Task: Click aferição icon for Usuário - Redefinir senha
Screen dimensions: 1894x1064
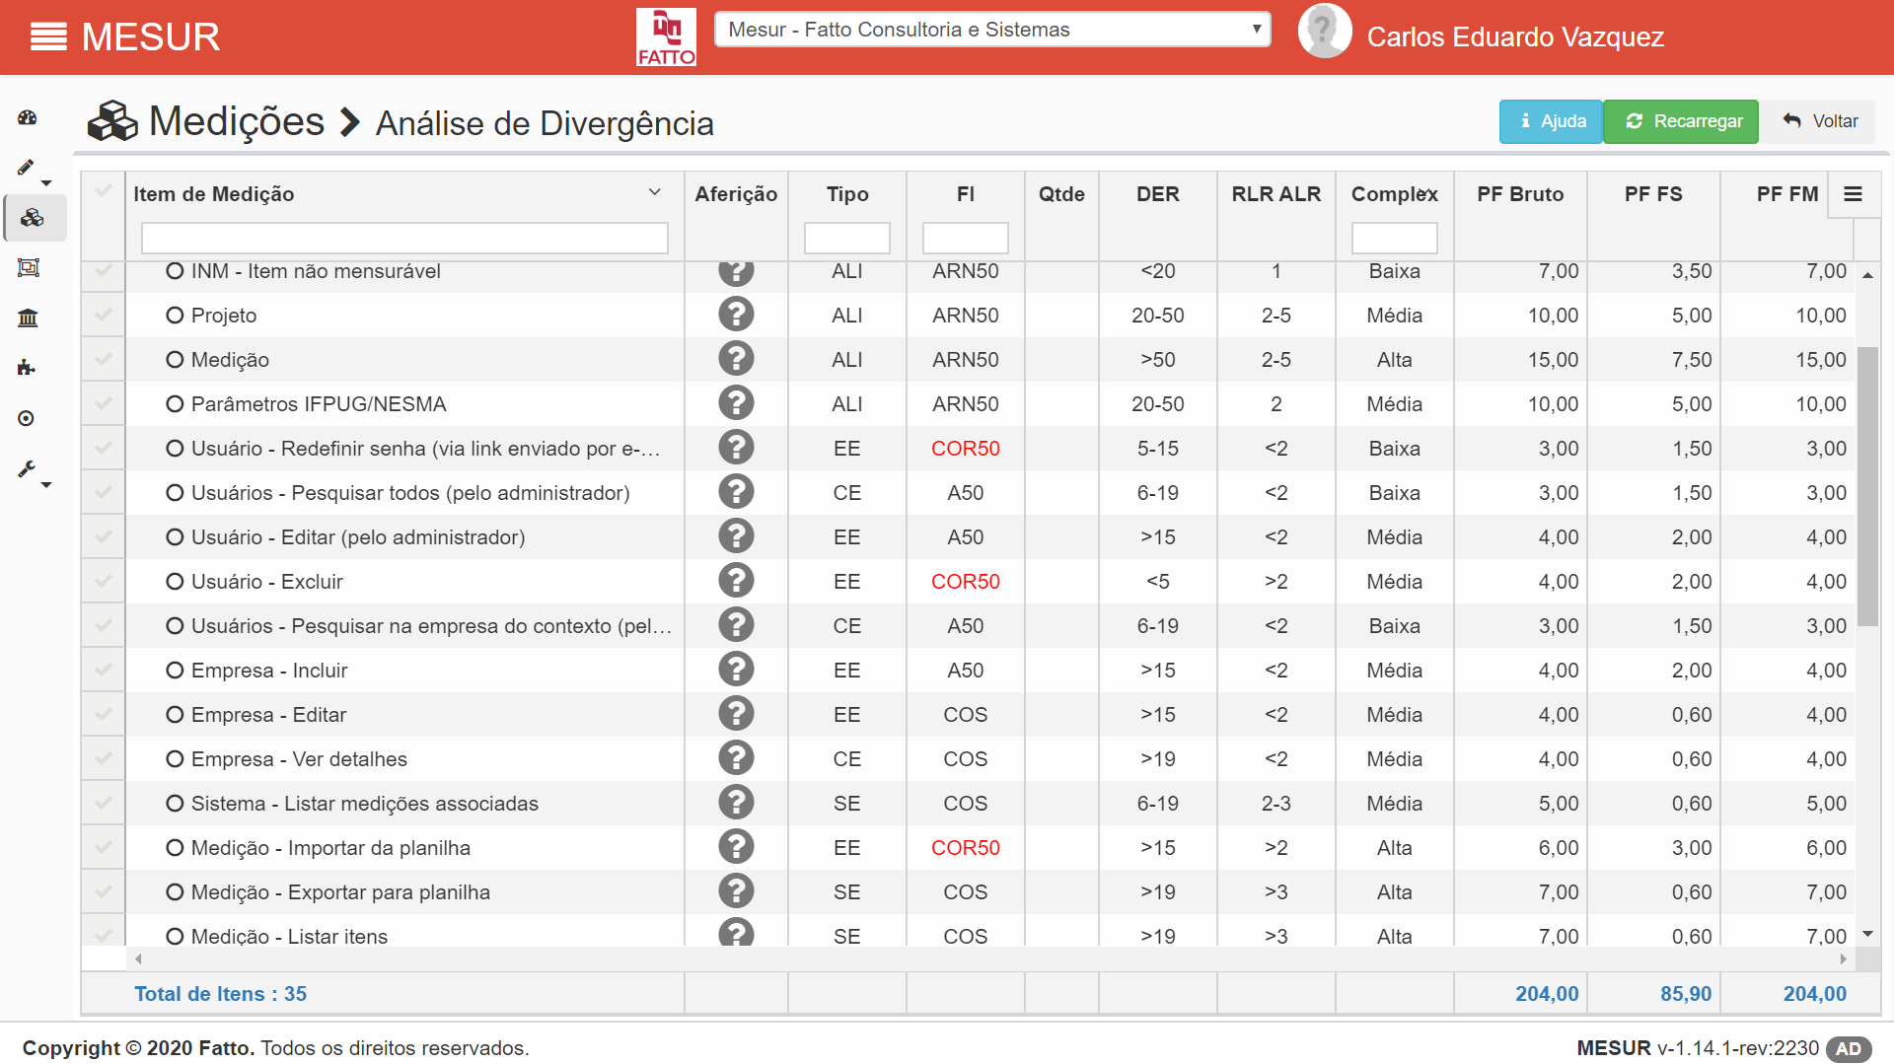Action: [736, 448]
